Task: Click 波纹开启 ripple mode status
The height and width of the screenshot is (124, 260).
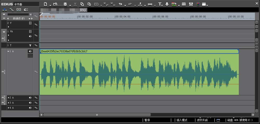Action: pos(202,120)
